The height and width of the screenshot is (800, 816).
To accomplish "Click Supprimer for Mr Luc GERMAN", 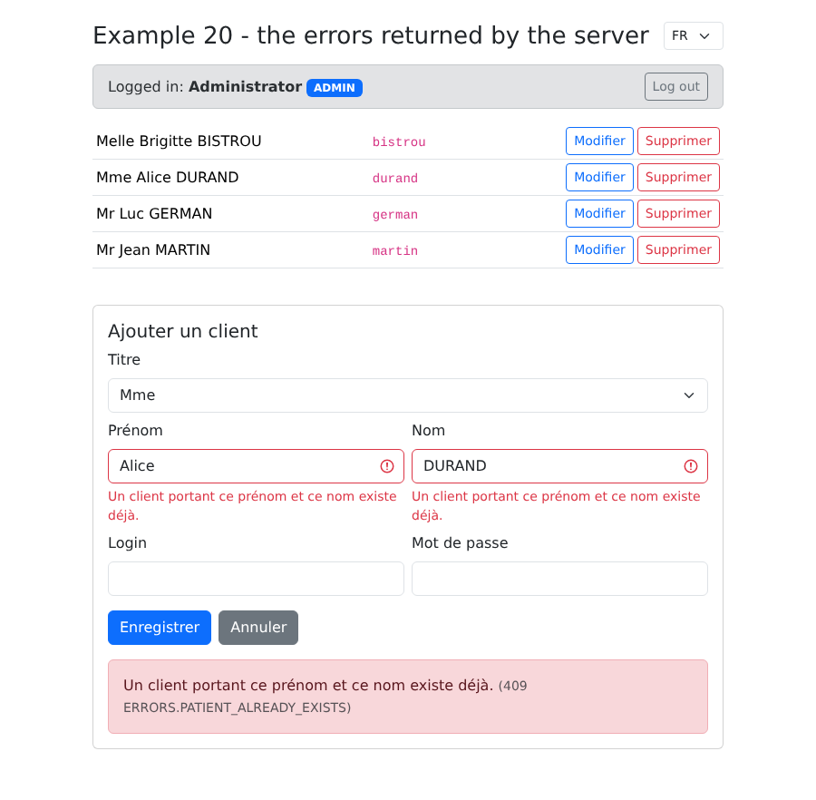I will [678, 214].
